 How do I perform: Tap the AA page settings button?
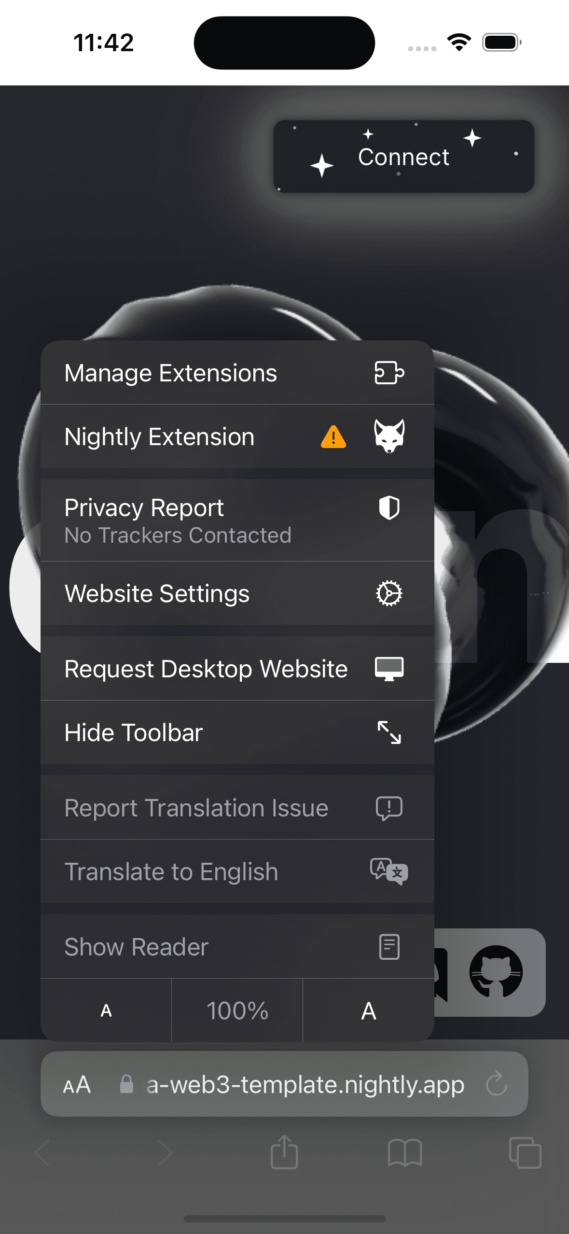[77, 1085]
